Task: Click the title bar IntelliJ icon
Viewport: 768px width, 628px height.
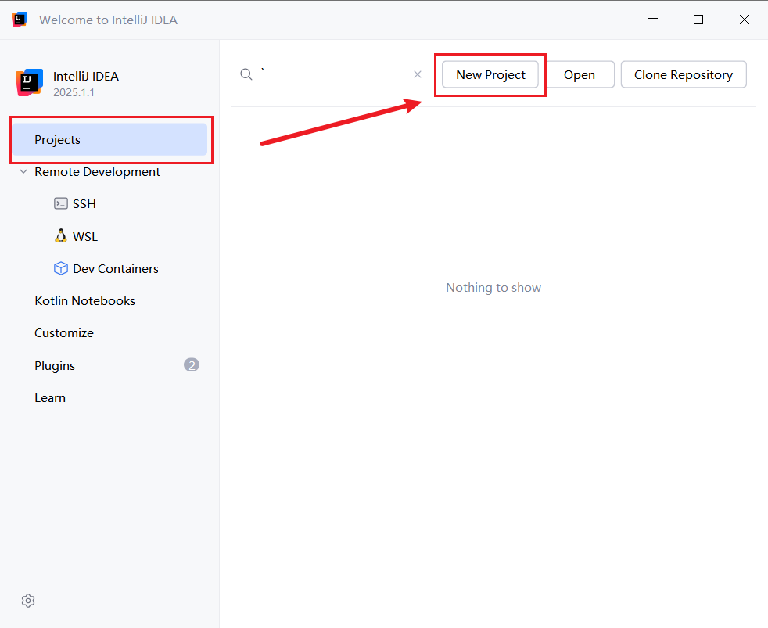Action: point(19,20)
